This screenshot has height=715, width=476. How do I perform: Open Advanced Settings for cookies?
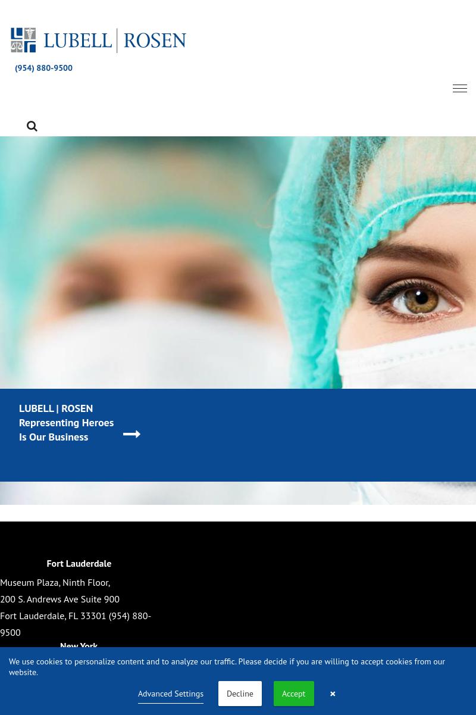pyautogui.click(x=171, y=694)
